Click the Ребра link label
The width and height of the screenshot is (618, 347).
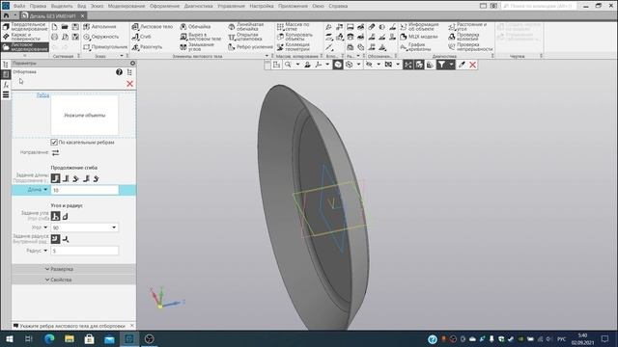pos(42,95)
